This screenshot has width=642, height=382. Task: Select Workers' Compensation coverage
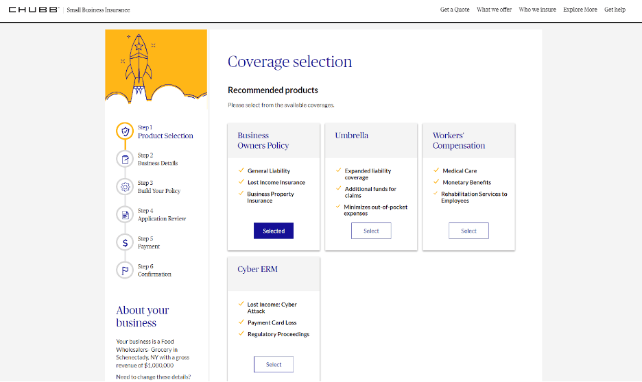click(468, 231)
